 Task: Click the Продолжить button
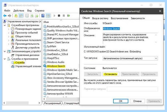(x=149, y=74)
